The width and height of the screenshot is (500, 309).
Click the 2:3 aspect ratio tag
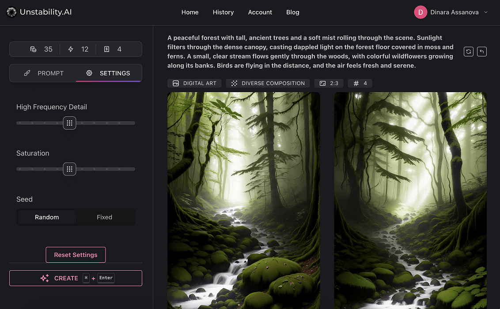pos(328,83)
